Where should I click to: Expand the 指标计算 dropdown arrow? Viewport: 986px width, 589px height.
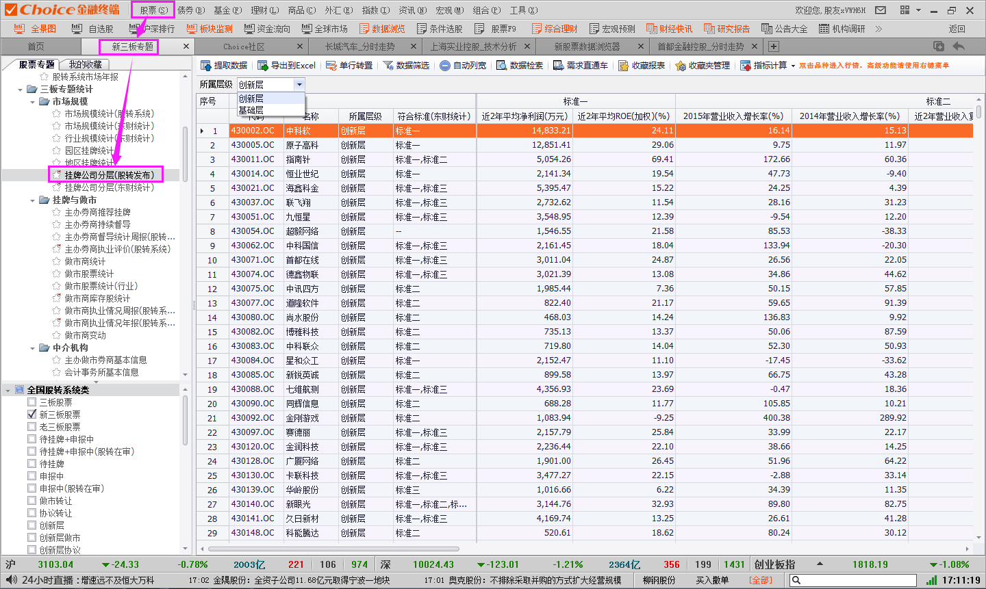point(793,66)
